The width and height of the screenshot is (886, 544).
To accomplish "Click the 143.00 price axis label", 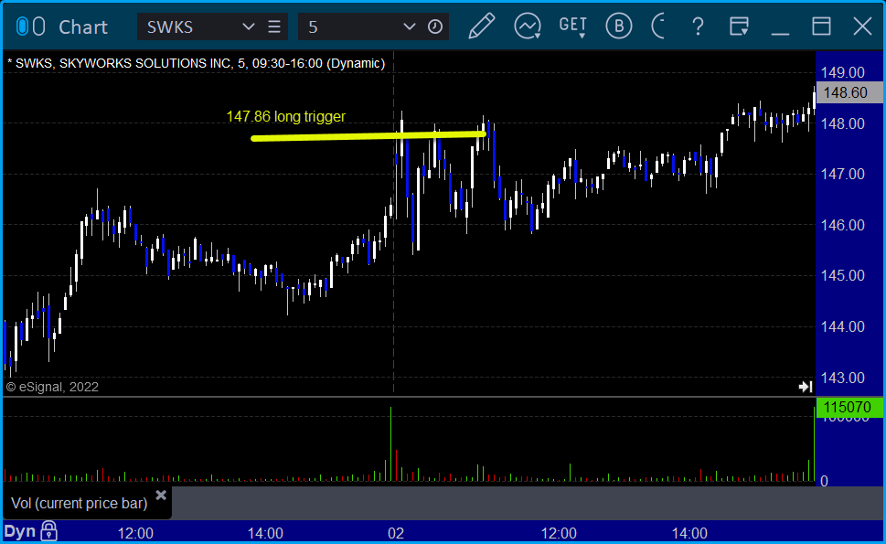I will click(x=842, y=378).
